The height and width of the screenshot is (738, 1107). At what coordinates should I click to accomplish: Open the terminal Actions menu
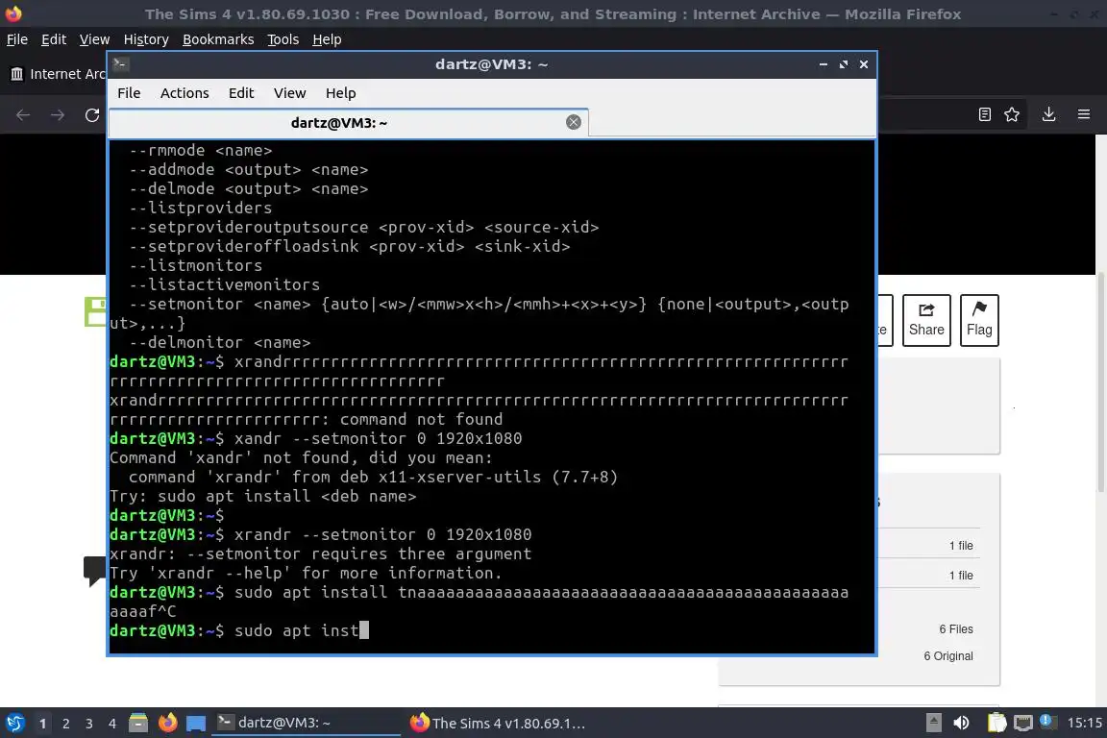pyautogui.click(x=184, y=93)
